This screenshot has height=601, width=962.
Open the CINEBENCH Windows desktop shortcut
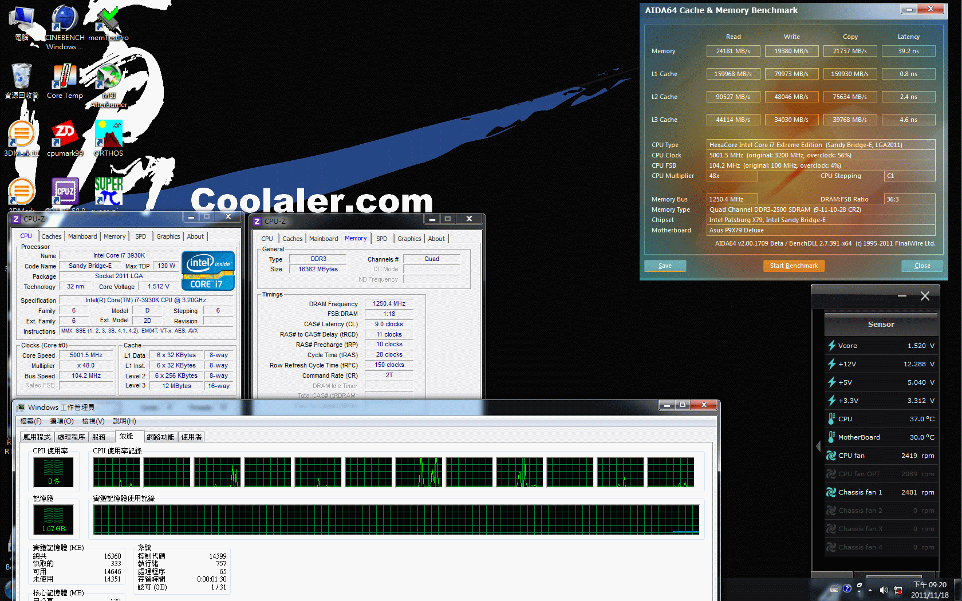click(64, 27)
